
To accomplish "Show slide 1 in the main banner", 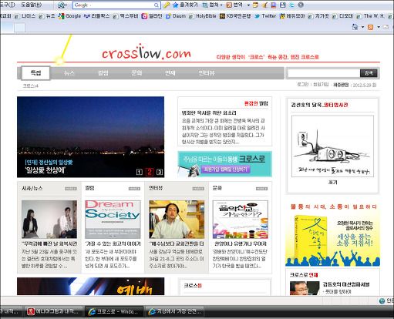I will click(140, 172).
